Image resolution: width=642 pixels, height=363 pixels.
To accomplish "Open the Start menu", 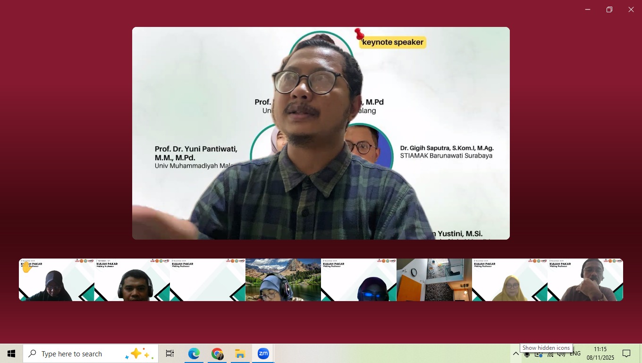I will [11, 354].
